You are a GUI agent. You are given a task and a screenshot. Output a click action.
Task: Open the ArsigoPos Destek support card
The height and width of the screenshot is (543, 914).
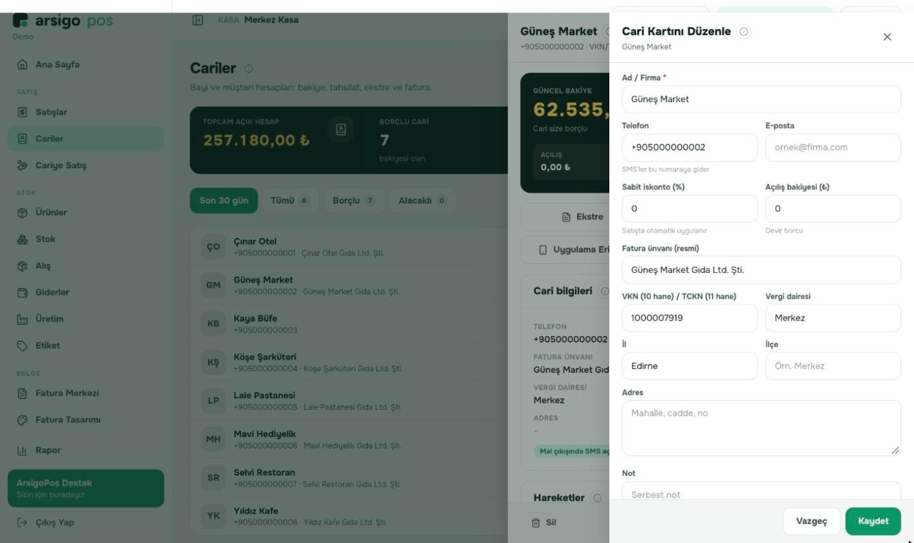[x=86, y=489]
